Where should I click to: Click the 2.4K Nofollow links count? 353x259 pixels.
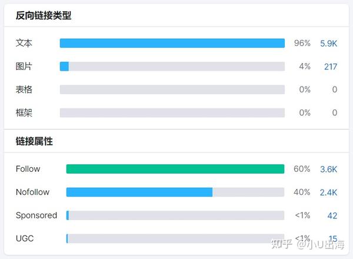coord(328,192)
